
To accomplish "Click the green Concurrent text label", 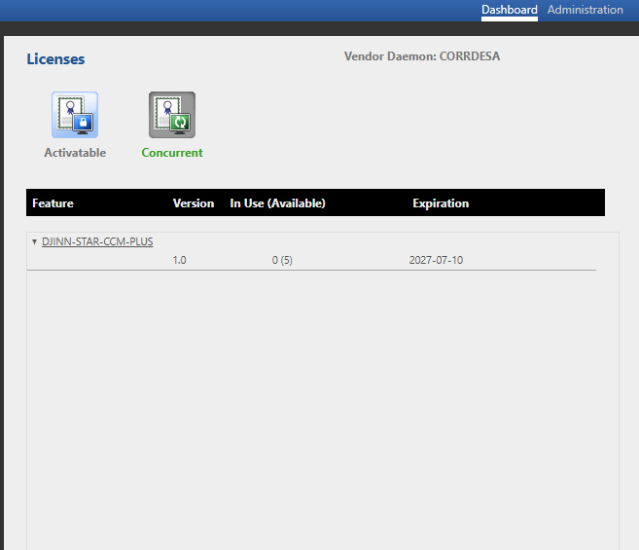I will [x=172, y=153].
